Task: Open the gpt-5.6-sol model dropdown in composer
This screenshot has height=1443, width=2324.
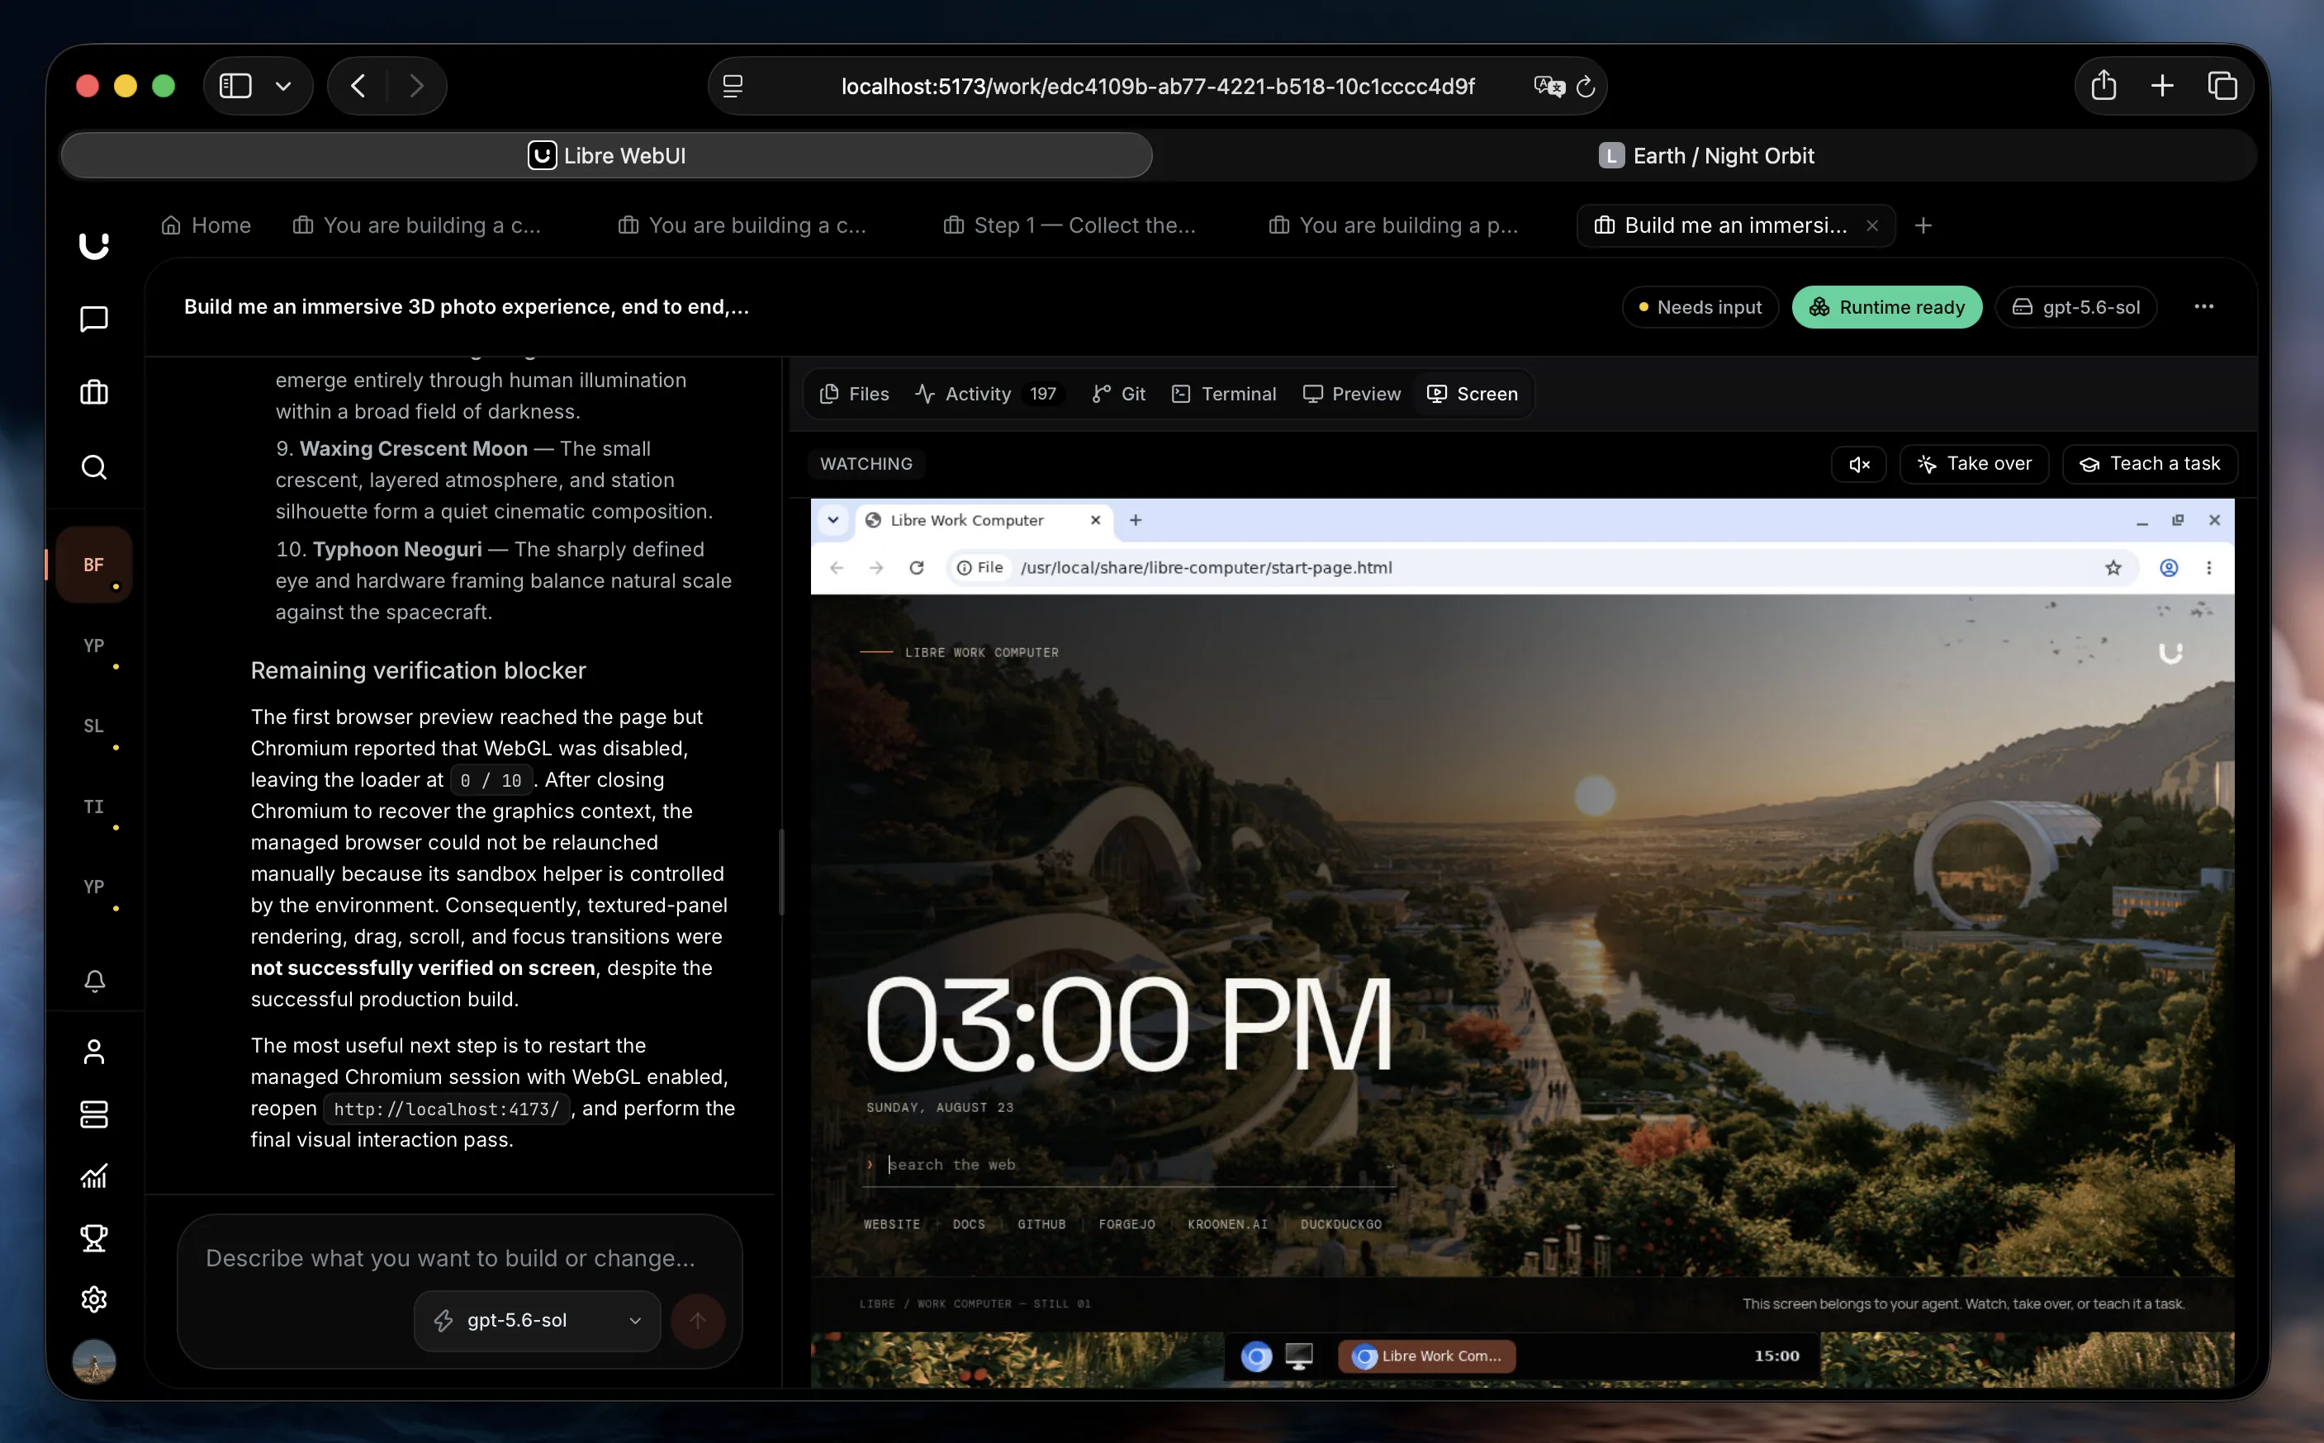Action: (x=537, y=1321)
